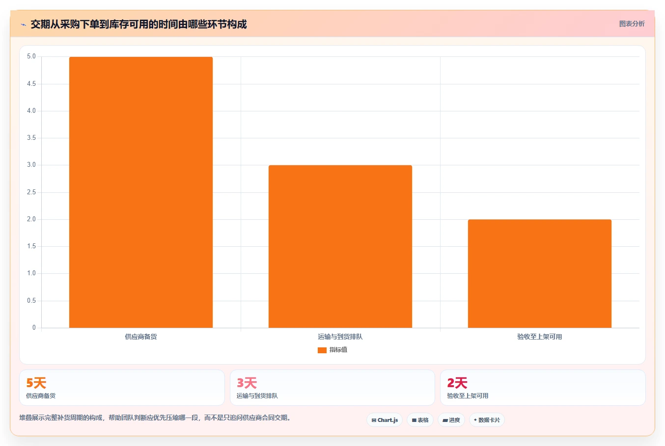The width and height of the screenshot is (665, 446).
Task: Select the Chart.js tag chip
Action: point(385,420)
